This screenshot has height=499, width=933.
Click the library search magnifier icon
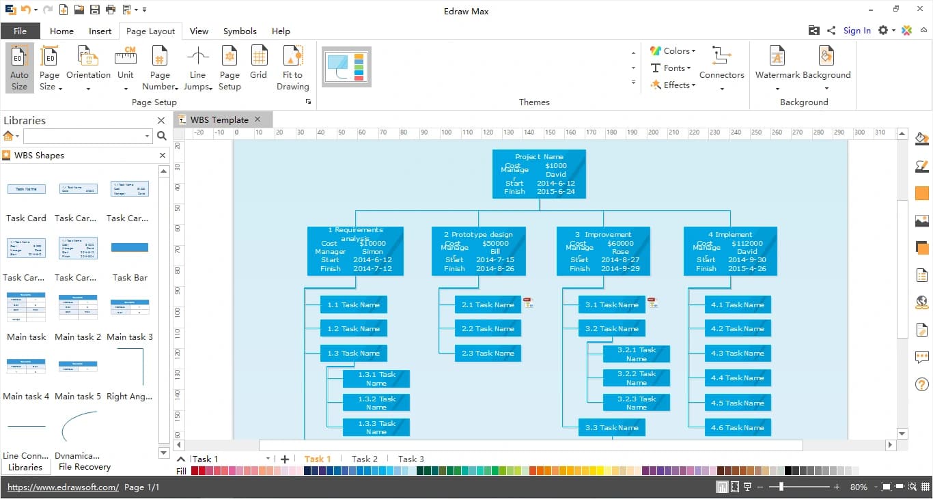pos(162,136)
